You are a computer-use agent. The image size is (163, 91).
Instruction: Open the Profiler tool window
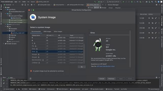tap(124, 89)
